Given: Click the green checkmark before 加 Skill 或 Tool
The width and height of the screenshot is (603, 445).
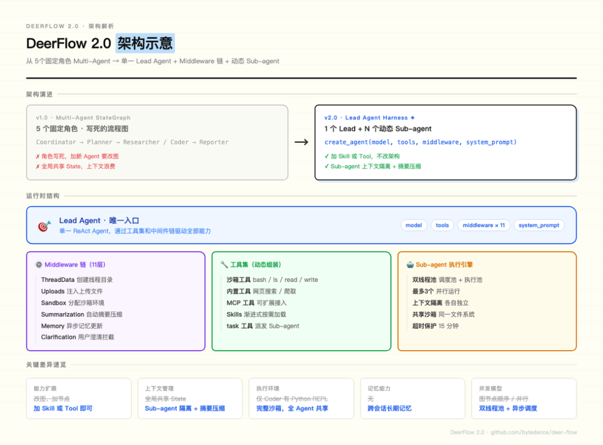Looking at the screenshot, I should pos(327,156).
